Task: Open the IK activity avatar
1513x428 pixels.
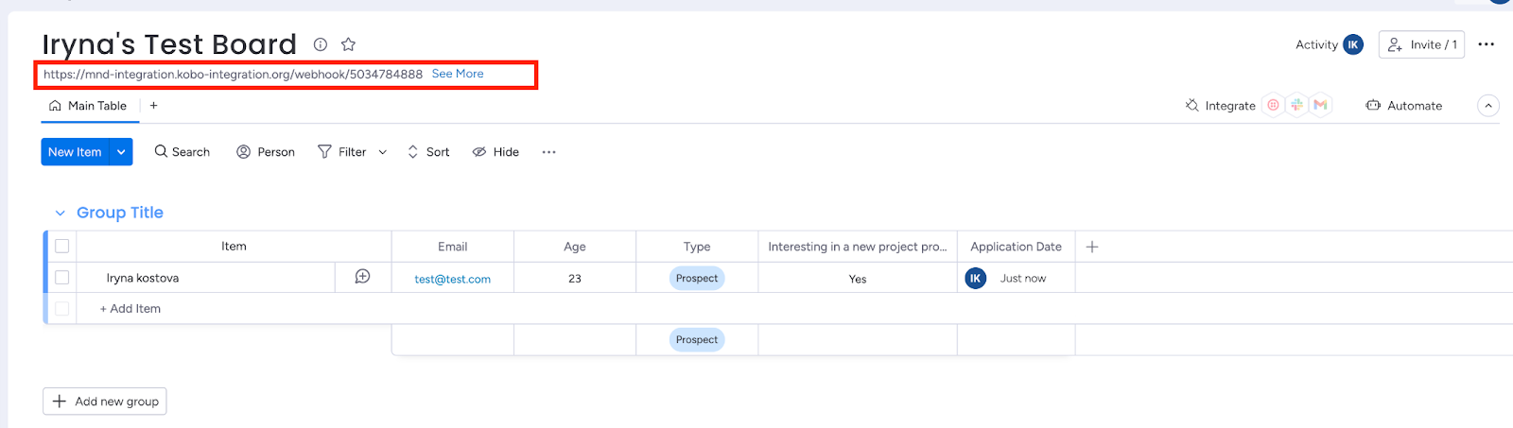Action: 1353,44
